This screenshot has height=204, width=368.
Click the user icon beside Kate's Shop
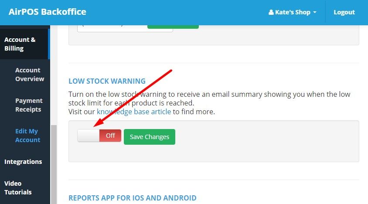pyautogui.click(x=271, y=12)
